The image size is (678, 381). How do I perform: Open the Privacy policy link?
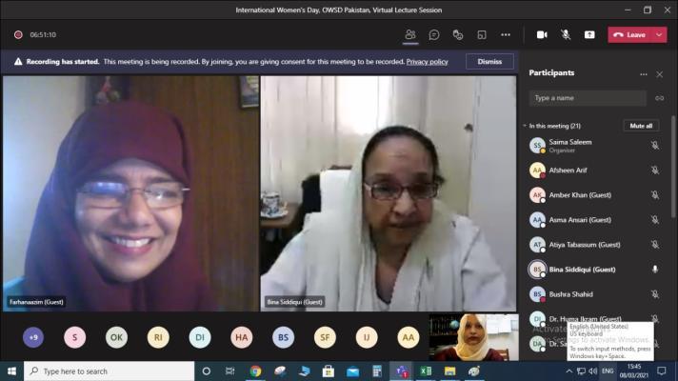[x=427, y=61]
